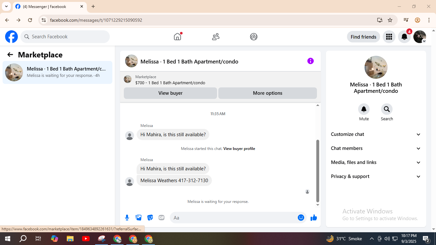
Task: Click the listing thumbnail in right panel
Action: [376, 67]
